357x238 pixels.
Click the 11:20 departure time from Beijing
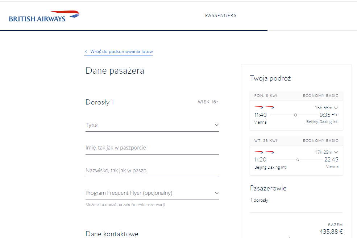pos(260,160)
